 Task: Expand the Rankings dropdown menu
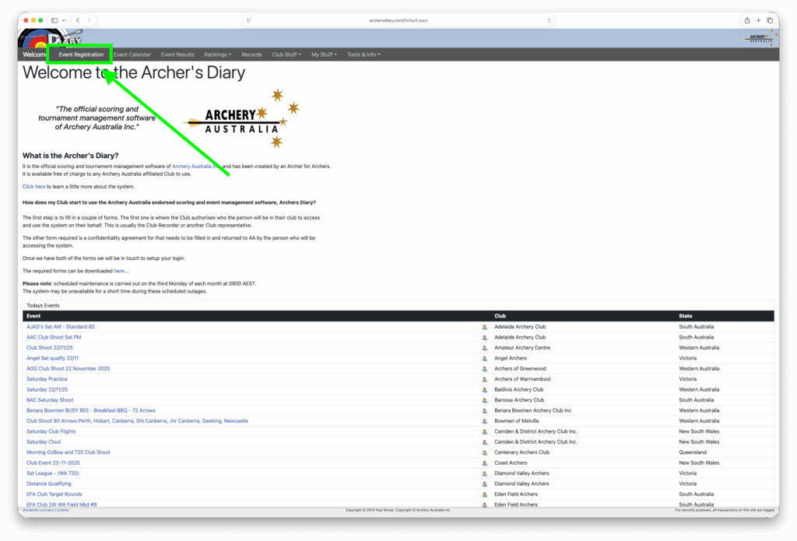click(x=217, y=54)
